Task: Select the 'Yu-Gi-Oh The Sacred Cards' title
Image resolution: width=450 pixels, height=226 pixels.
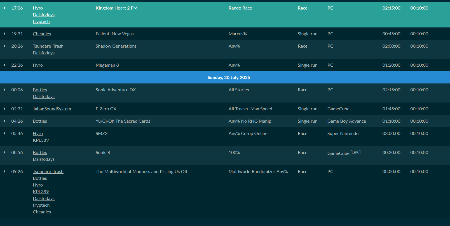Action: 123,121
